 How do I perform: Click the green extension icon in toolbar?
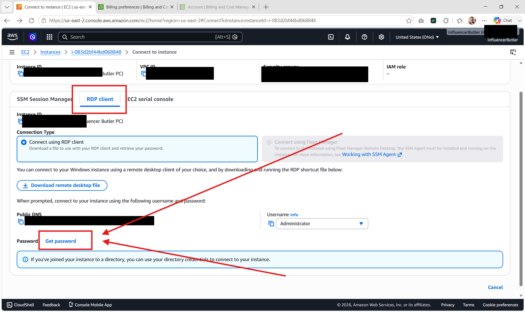(433, 21)
